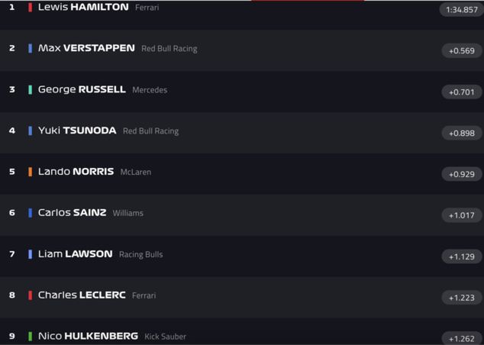Click the teal Mercedes color bar beside Russell
The width and height of the screenshot is (484, 345).
coord(31,89)
